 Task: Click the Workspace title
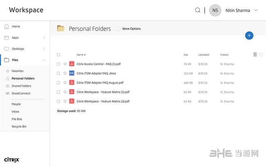click(x=26, y=10)
